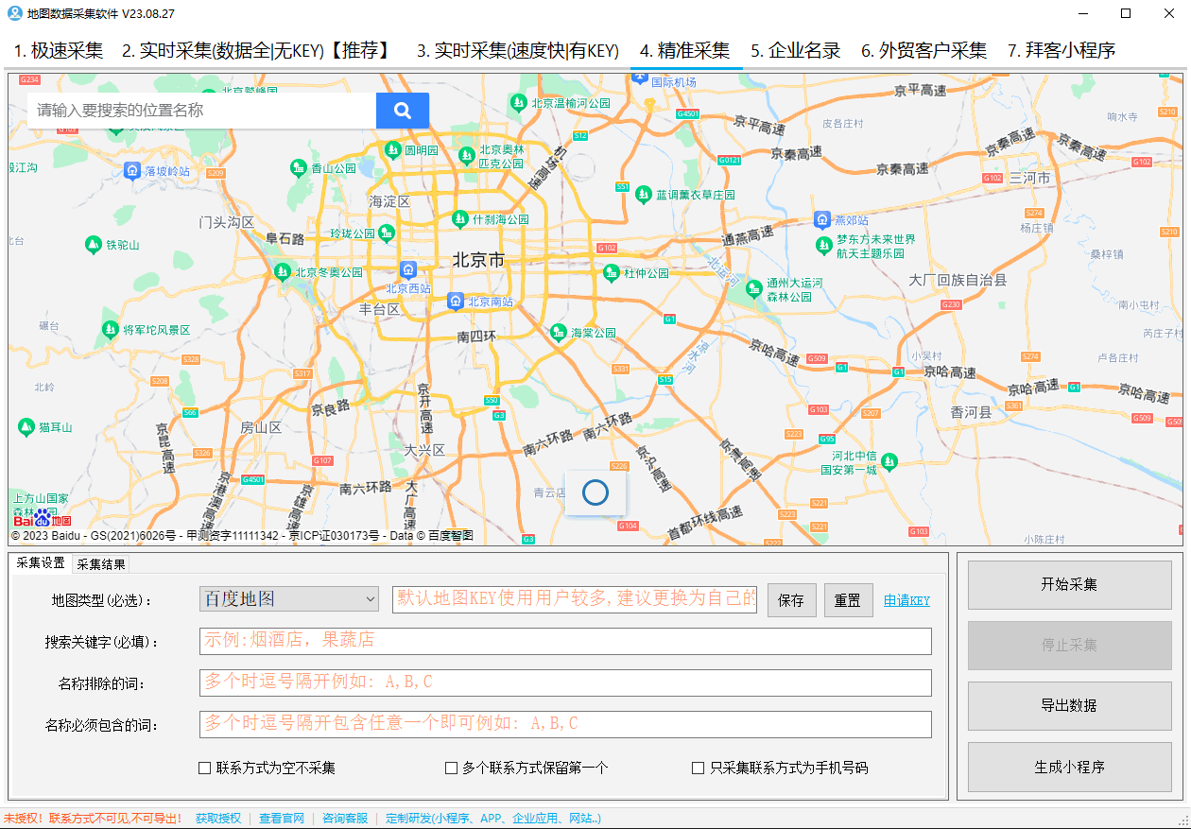Select the 猫耳山 mountain marker
Viewport: 1191px width, 829px height.
tap(26, 427)
